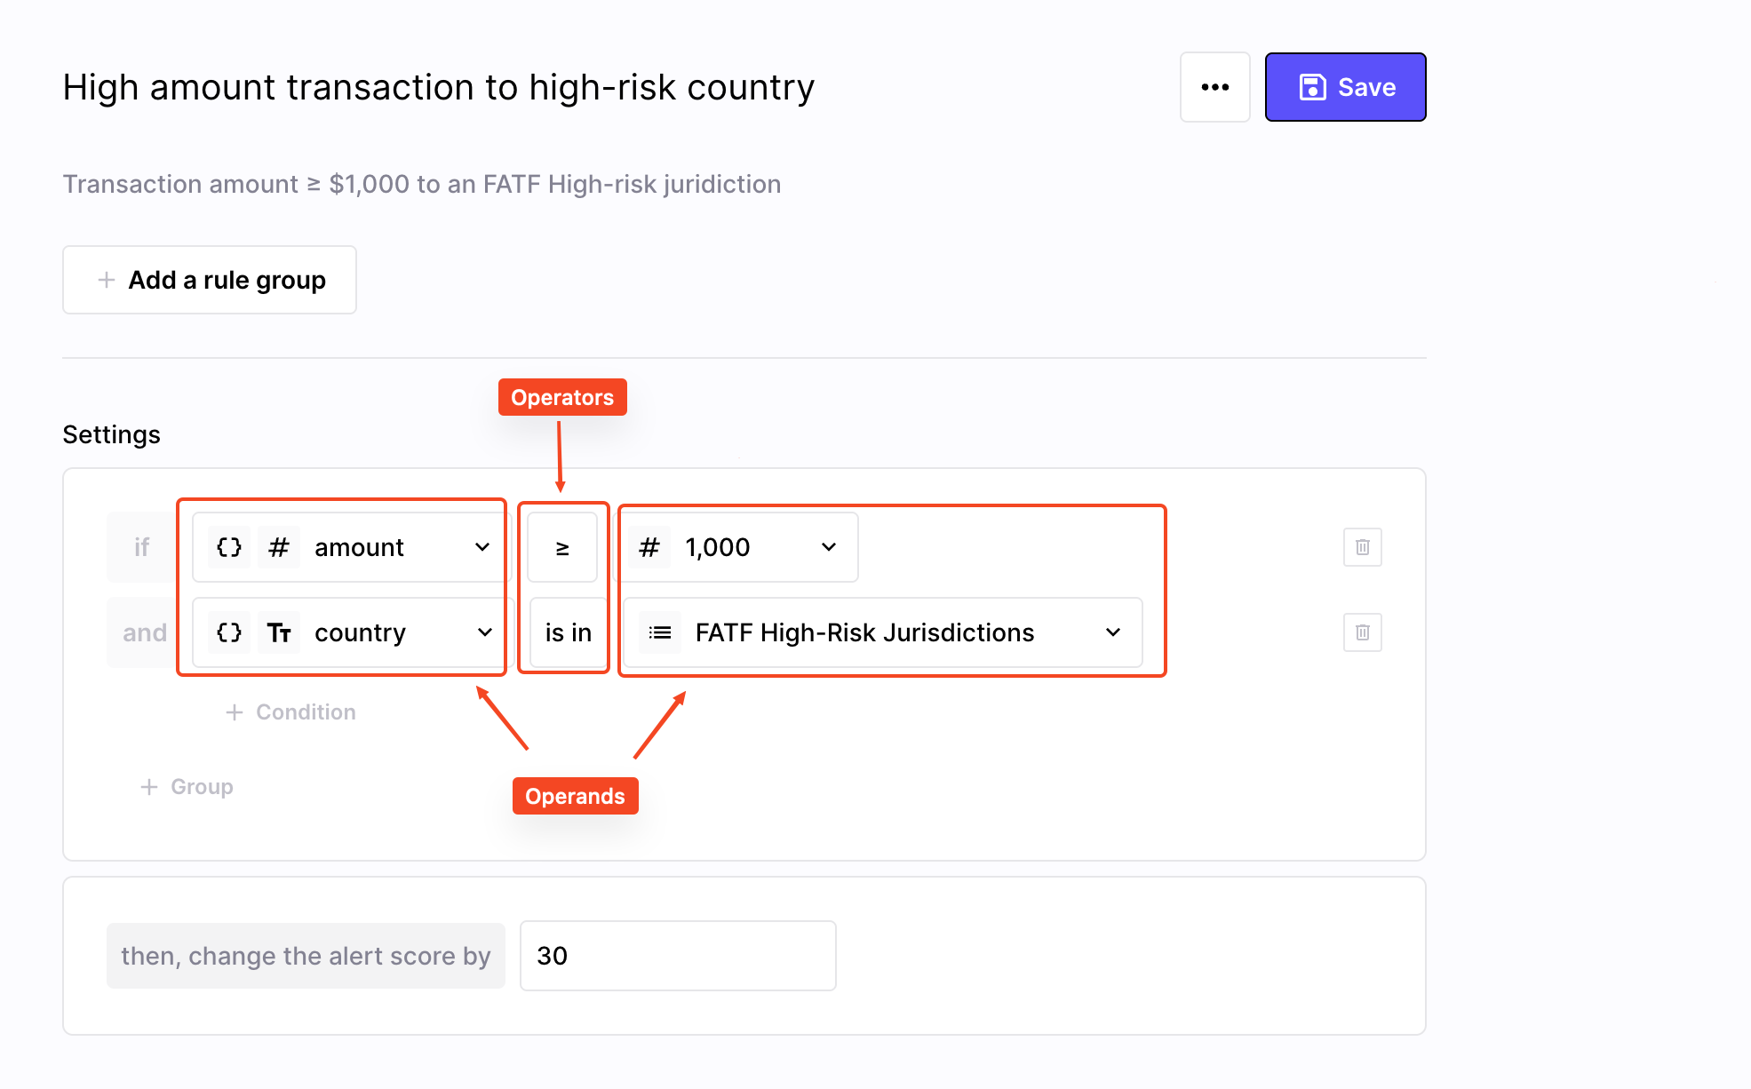Change the 'is in' operator
1751x1089 pixels.
[568, 632]
